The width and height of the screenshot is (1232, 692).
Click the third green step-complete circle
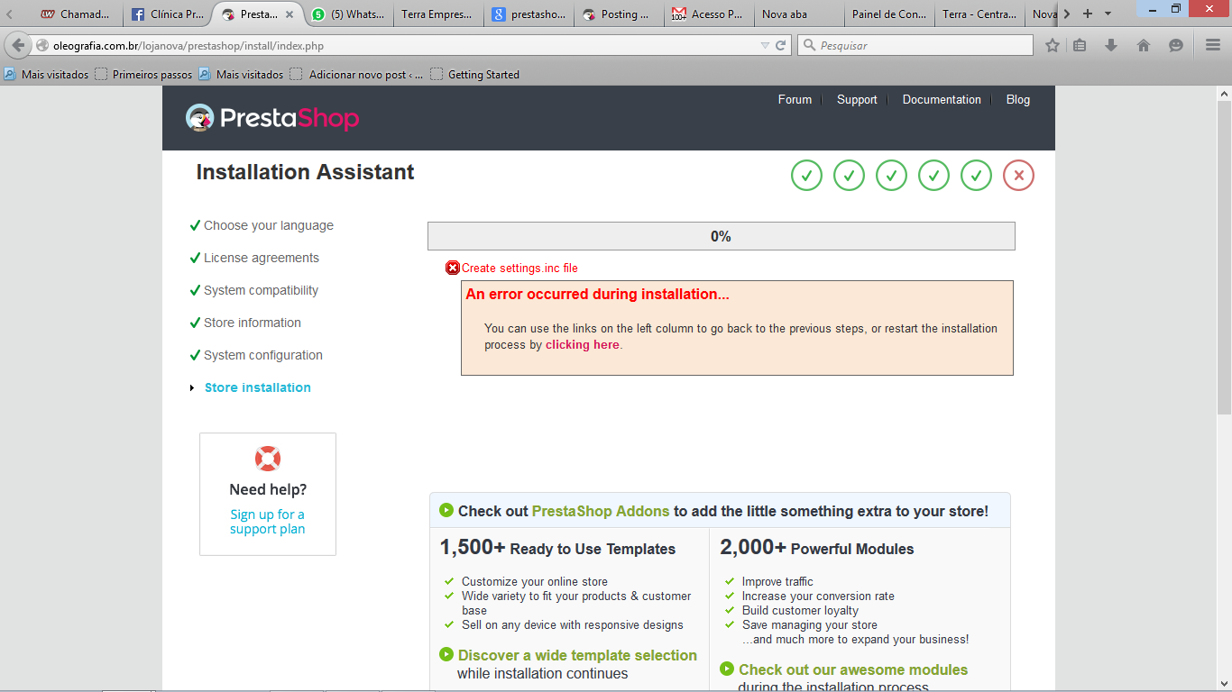click(x=891, y=175)
